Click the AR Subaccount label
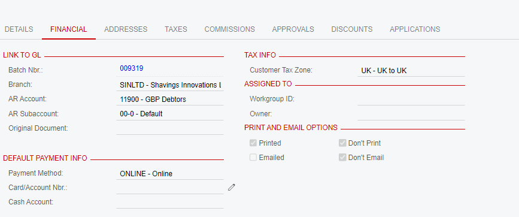 click(34, 114)
